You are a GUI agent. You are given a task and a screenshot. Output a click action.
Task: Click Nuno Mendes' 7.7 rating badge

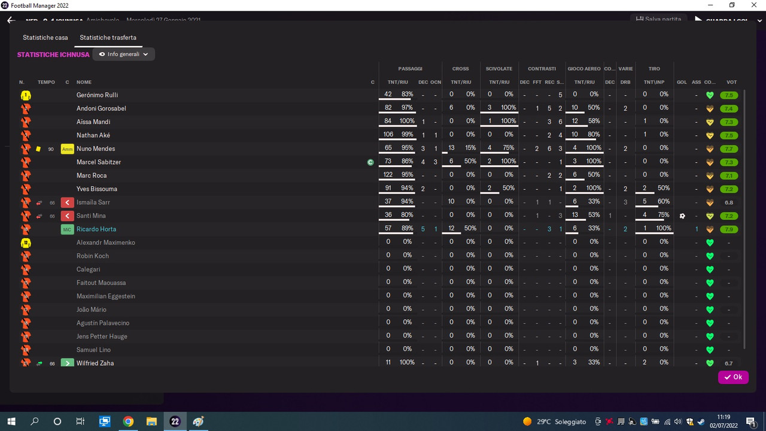pos(729,148)
